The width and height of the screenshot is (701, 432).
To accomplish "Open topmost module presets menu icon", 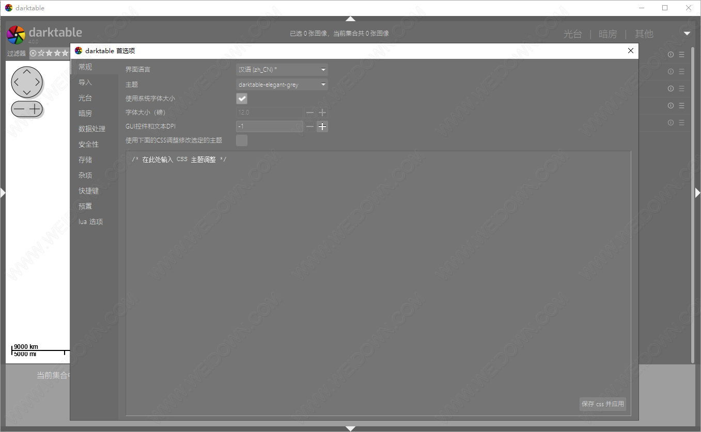I will (681, 54).
